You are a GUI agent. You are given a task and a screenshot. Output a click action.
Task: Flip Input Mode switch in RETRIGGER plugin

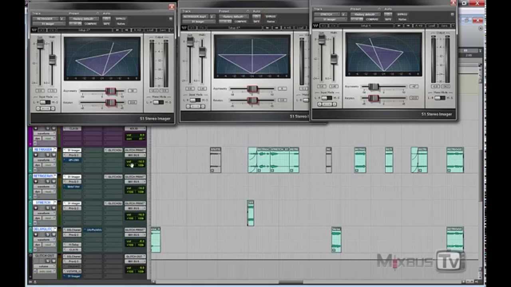(x=45, y=102)
